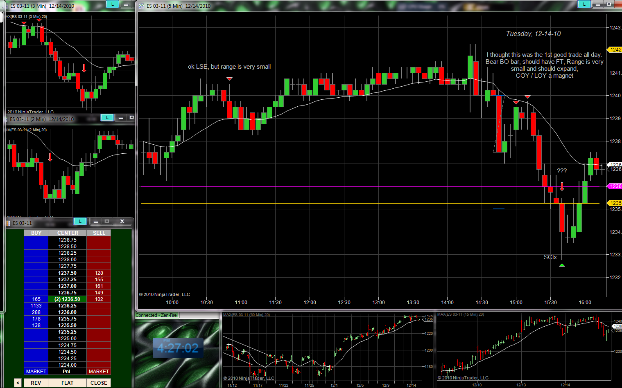The image size is (622, 388).
Task: Toggle the L link button on 3 Min chart
Action: 112,4
